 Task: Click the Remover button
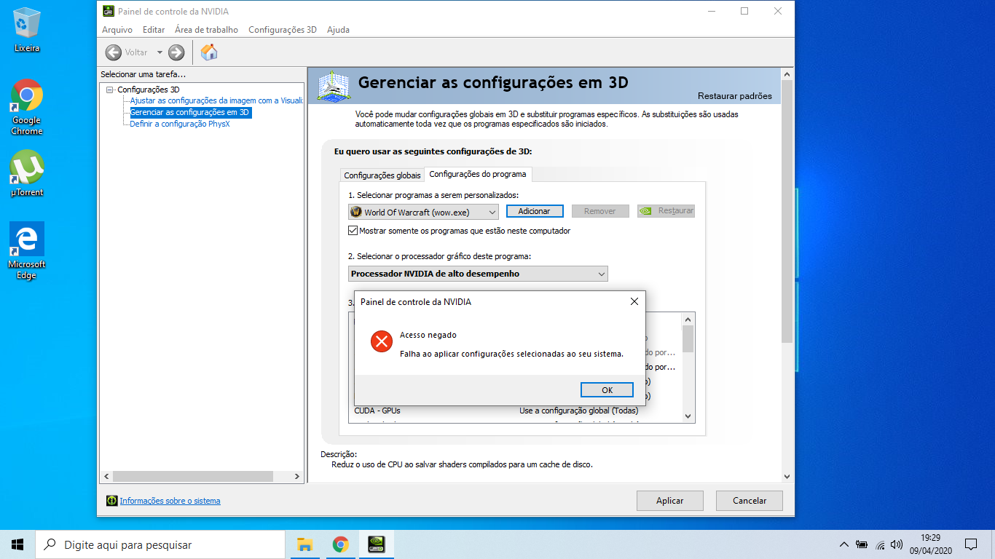coord(600,211)
